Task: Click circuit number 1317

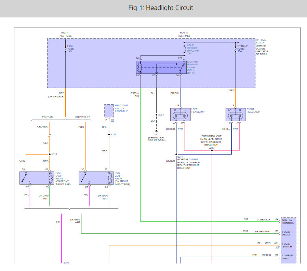Action: tap(245, 231)
